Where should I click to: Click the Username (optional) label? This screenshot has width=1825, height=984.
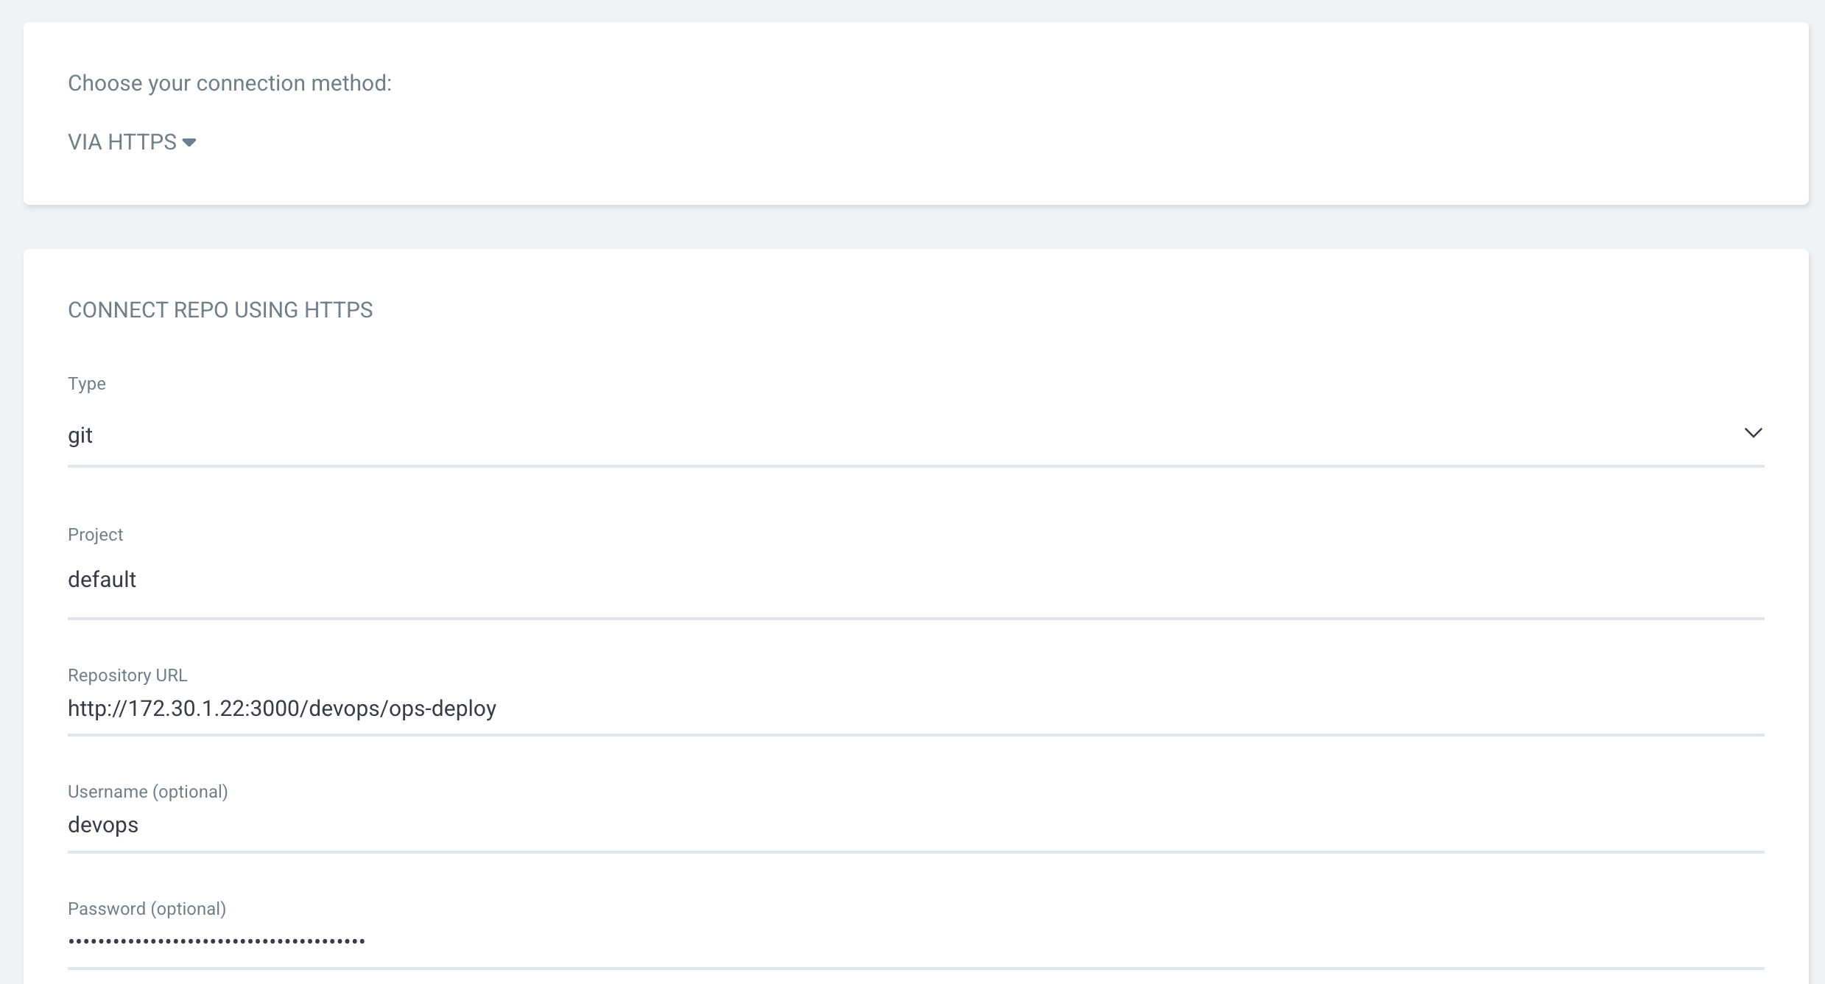(x=147, y=792)
